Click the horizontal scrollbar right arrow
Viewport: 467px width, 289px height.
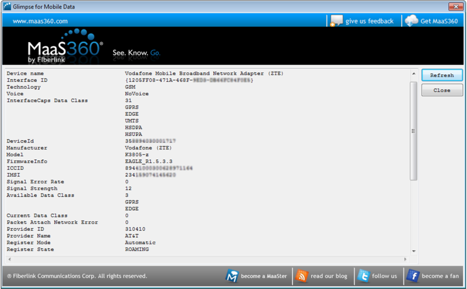[405, 259]
